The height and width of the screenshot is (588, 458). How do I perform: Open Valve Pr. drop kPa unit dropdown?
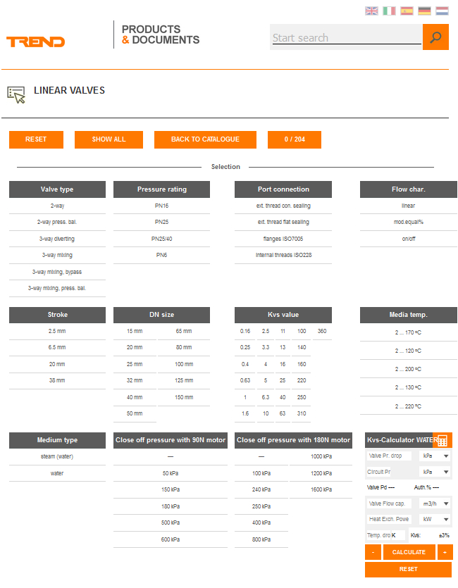click(x=435, y=456)
